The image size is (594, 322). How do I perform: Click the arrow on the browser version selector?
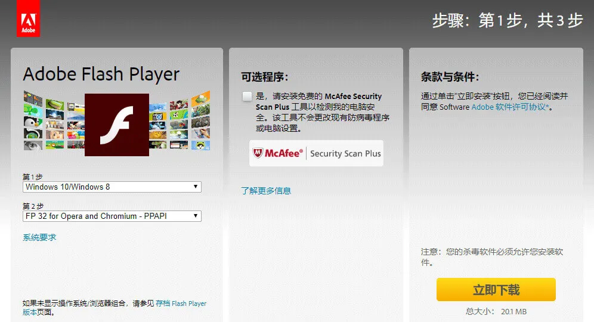pos(196,216)
